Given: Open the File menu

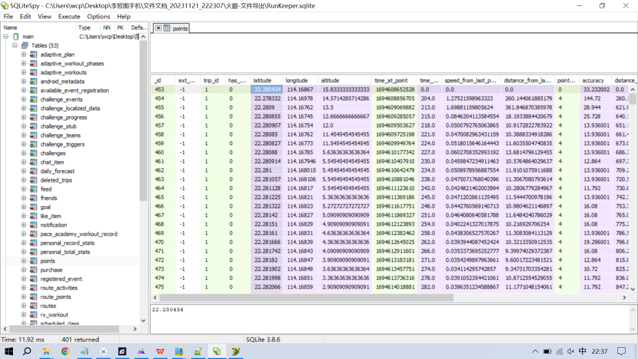Looking at the screenshot, I should click(x=8, y=17).
